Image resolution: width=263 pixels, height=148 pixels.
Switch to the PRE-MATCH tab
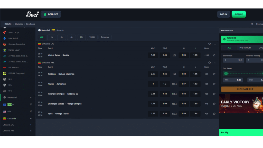click(x=245, y=48)
